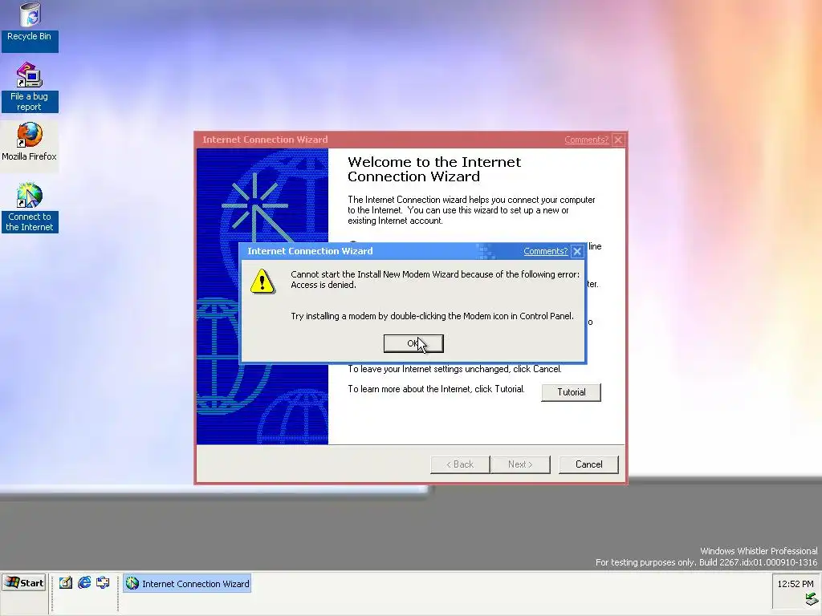The height and width of the screenshot is (616, 822).
Task: Click the 'Try installing a modem' message text
Action: (x=432, y=316)
